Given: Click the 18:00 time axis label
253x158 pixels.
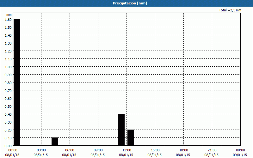Looking at the screenshot, I should [x=183, y=150].
